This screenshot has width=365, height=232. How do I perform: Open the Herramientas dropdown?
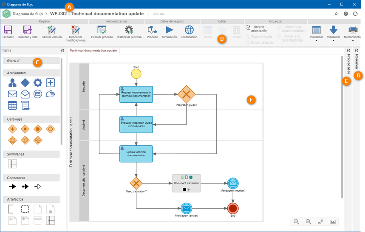pos(353,33)
